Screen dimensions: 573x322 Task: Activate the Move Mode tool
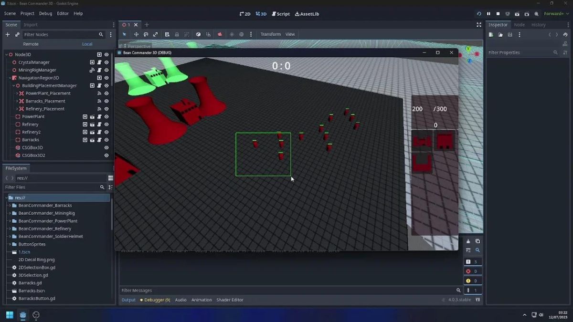(x=136, y=34)
